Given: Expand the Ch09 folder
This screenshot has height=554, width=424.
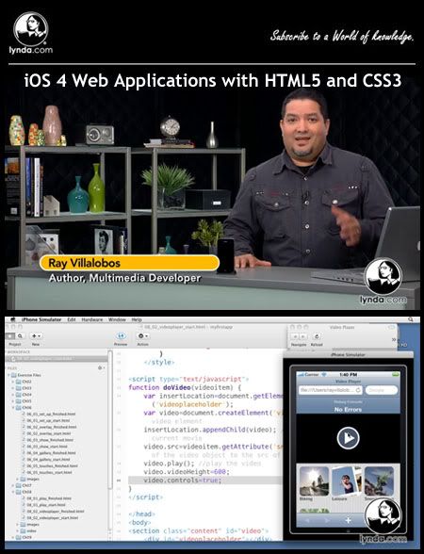Looking at the screenshot, I should pyautogui.click(x=13, y=537).
